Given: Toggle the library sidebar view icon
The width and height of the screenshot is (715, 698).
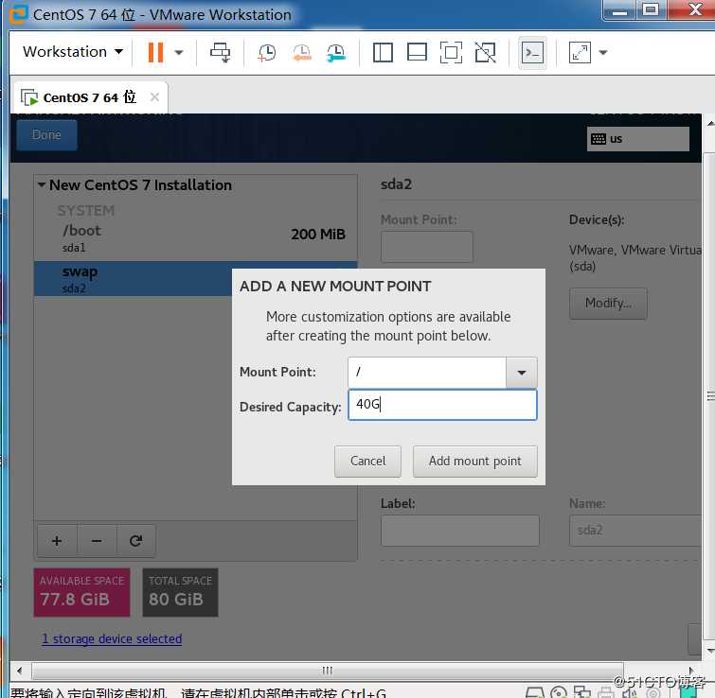Looking at the screenshot, I should click(383, 52).
